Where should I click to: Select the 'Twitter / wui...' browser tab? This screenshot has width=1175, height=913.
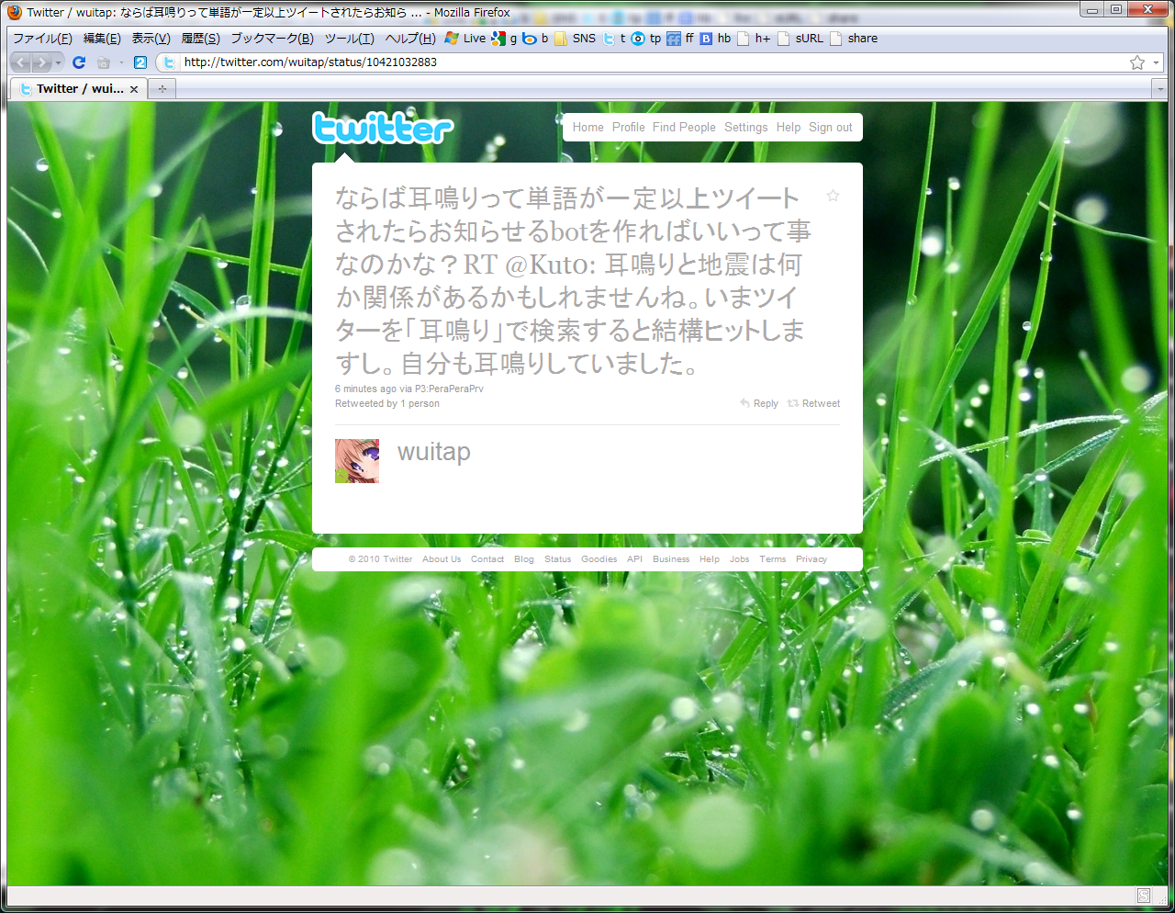click(x=79, y=89)
